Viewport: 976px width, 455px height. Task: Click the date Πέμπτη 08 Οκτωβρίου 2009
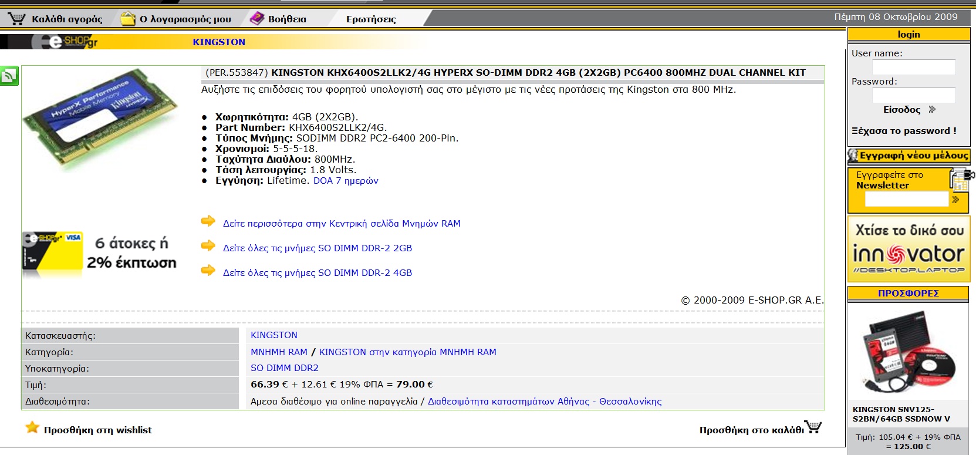coord(896,17)
